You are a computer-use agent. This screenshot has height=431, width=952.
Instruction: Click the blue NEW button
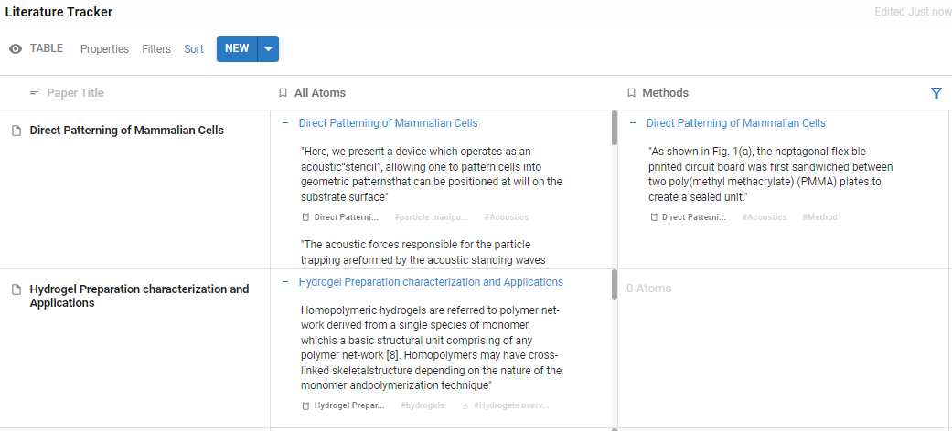coord(237,49)
